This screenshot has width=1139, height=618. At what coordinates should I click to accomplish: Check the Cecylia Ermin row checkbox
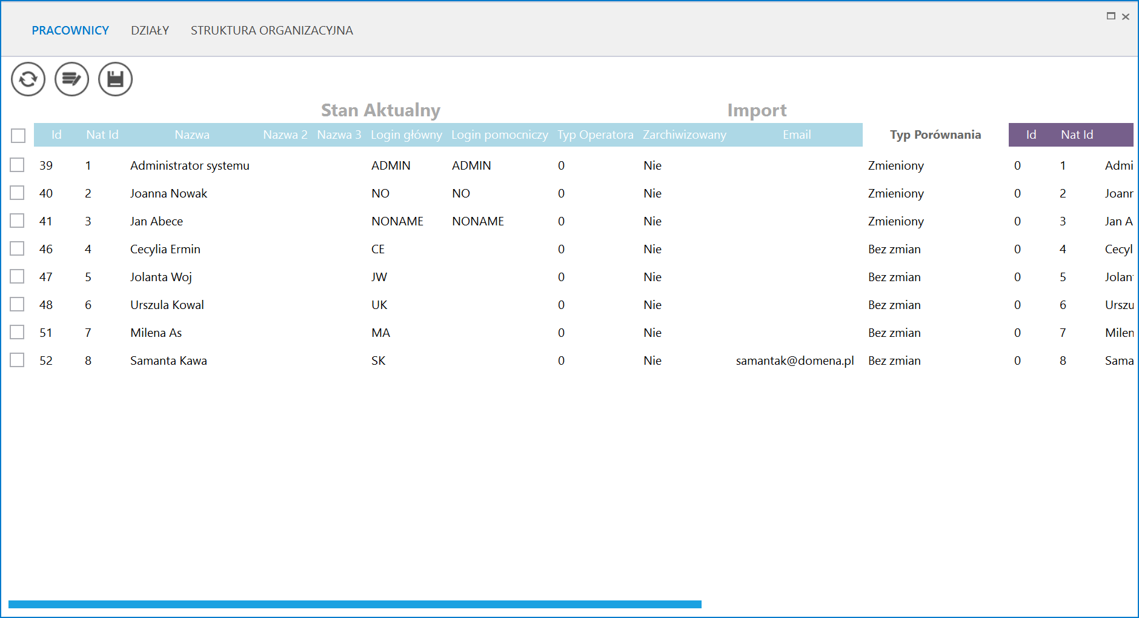pyautogui.click(x=17, y=248)
